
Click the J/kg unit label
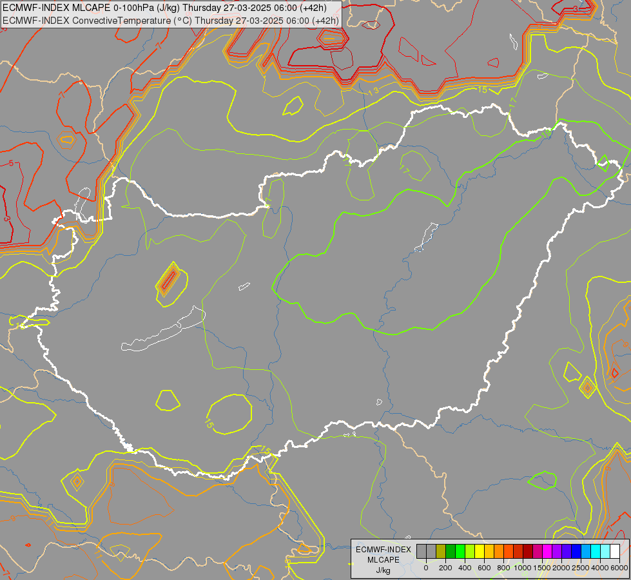383,570
